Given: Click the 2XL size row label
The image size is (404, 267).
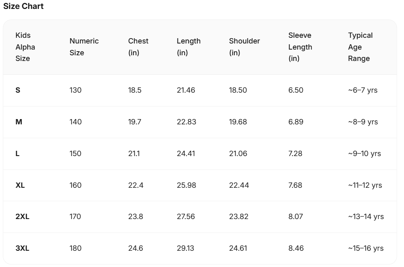Looking at the screenshot, I should pos(22,217).
